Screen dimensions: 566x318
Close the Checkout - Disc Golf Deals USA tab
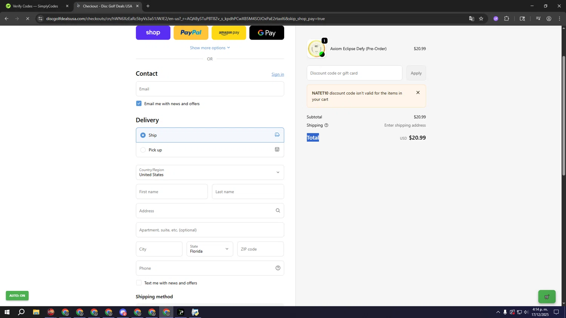click(x=137, y=6)
